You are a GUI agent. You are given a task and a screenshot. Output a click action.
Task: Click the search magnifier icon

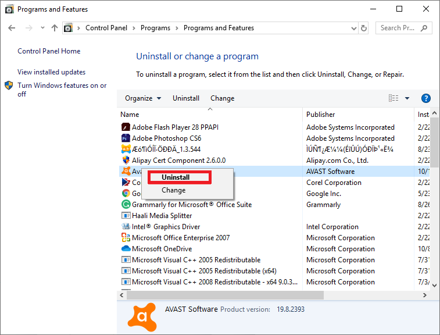(x=424, y=28)
